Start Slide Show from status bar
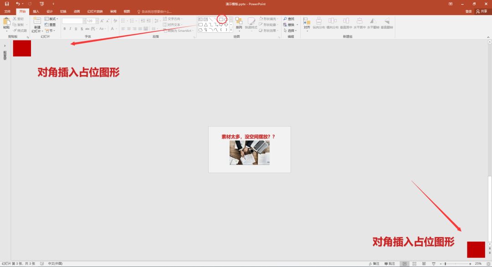 click(x=434, y=264)
